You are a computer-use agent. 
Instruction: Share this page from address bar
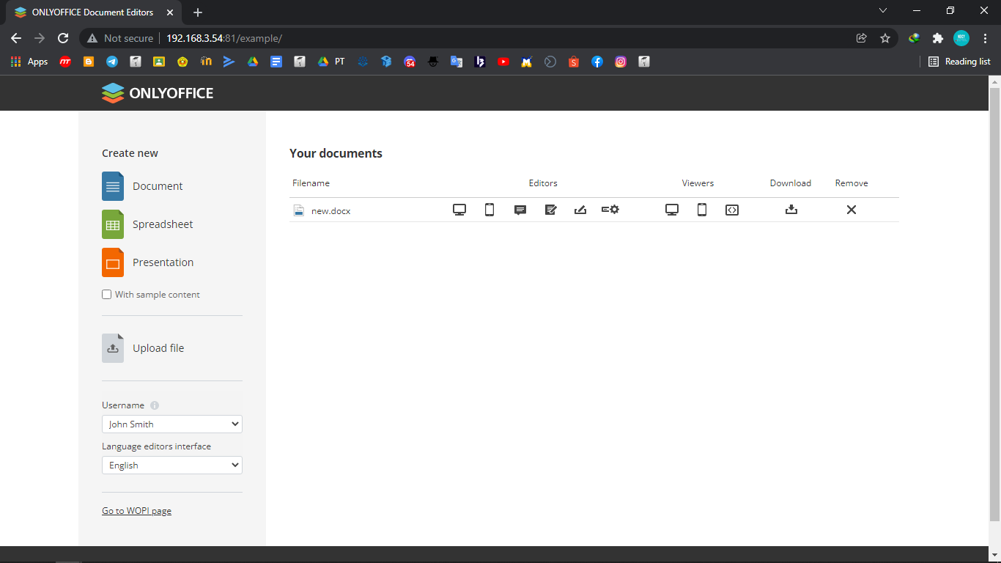862,38
